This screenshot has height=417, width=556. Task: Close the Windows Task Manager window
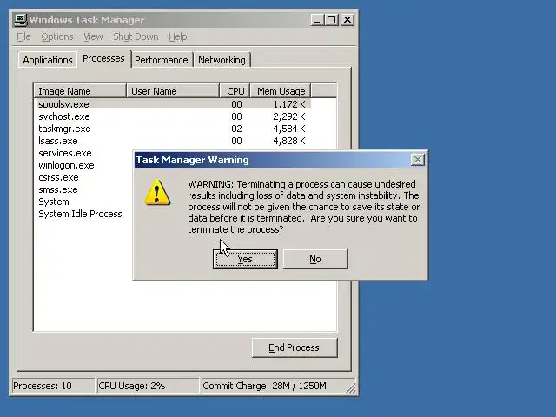(347, 20)
